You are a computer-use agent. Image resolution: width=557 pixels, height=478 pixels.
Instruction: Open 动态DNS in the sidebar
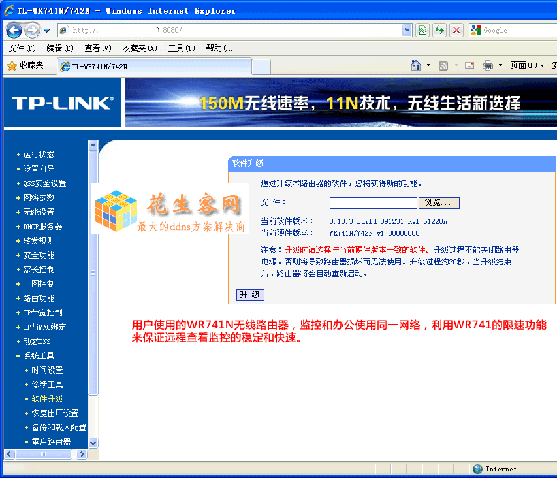coord(37,342)
